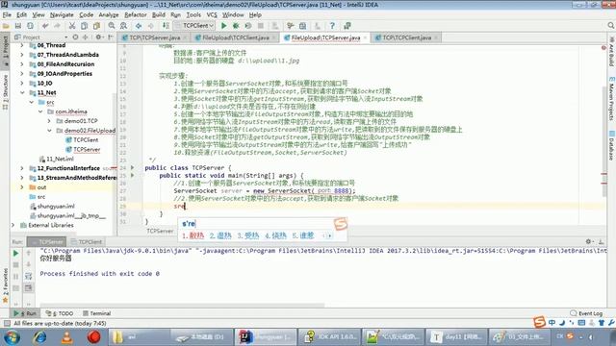Screen dimensions: 616x346
Task: Switch to the FileUpload\TCPClient.java tab
Action: point(236,37)
